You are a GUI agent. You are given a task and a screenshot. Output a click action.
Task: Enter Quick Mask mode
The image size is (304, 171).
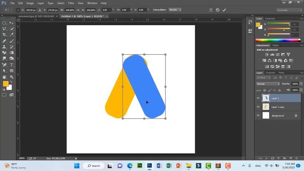click(x=4, y=95)
